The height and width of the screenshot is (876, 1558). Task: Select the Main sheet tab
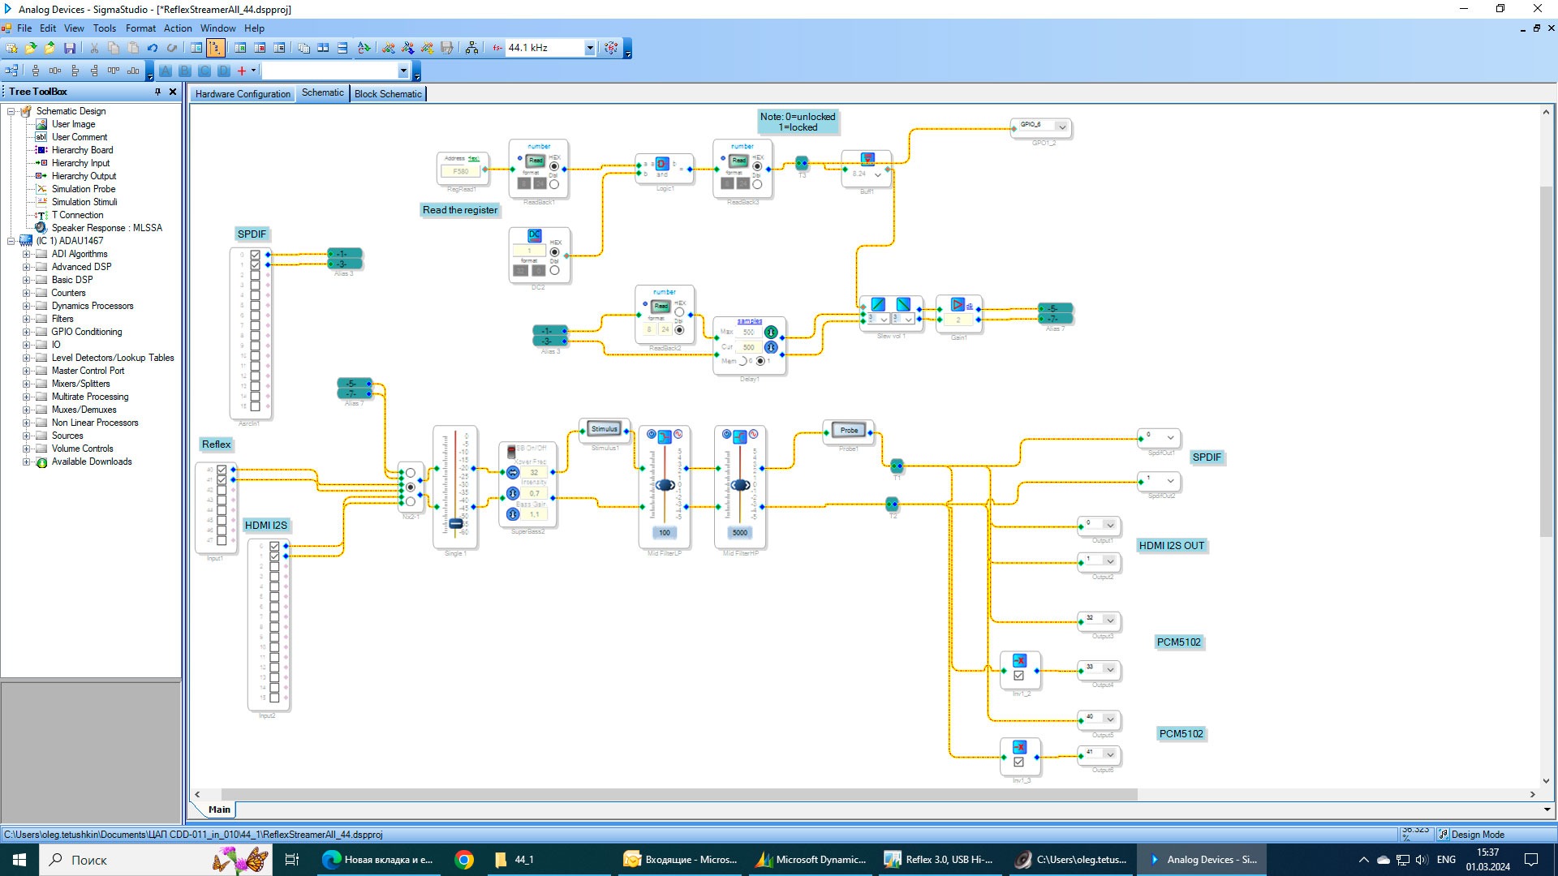219,809
